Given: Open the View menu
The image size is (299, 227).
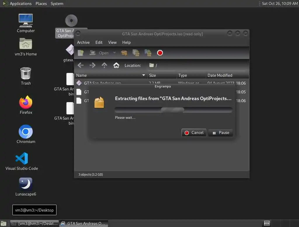Looking at the screenshot, I should pyautogui.click(x=112, y=42).
